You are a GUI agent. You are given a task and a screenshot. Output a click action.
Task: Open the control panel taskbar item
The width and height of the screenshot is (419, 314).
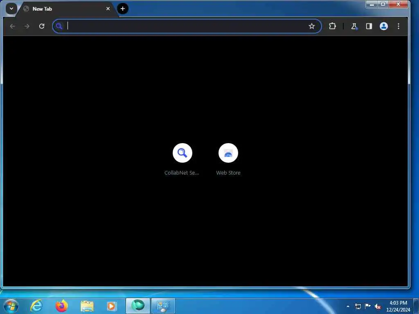point(163,306)
